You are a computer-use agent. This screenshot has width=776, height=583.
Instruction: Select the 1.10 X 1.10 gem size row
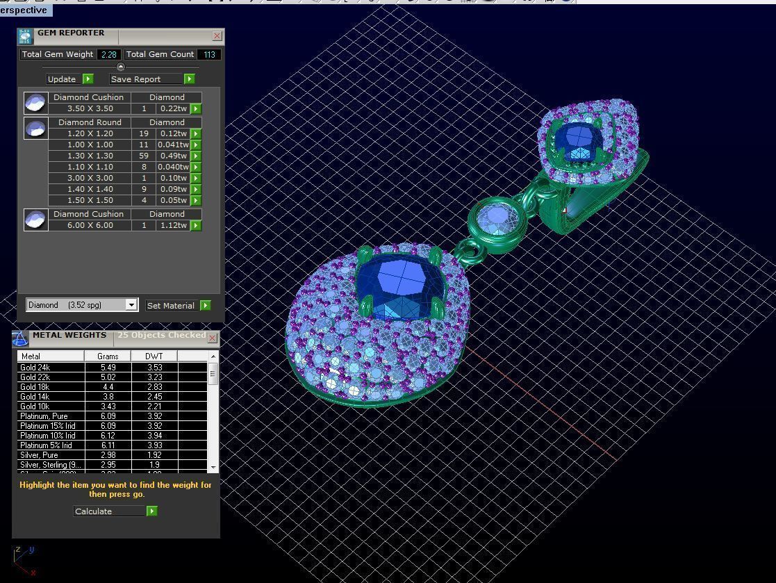tap(125, 167)
